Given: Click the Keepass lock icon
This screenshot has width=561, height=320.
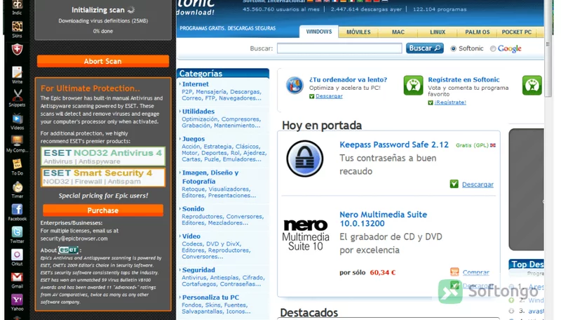Looking at the screenshot, I should pyautogui.click(x=305, y=158).
